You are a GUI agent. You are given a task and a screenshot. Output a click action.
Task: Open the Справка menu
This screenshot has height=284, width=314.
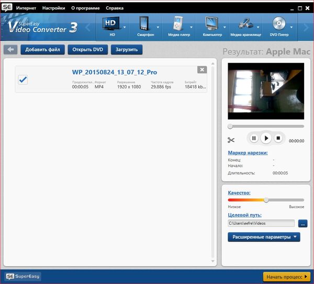tap(115, 8)
